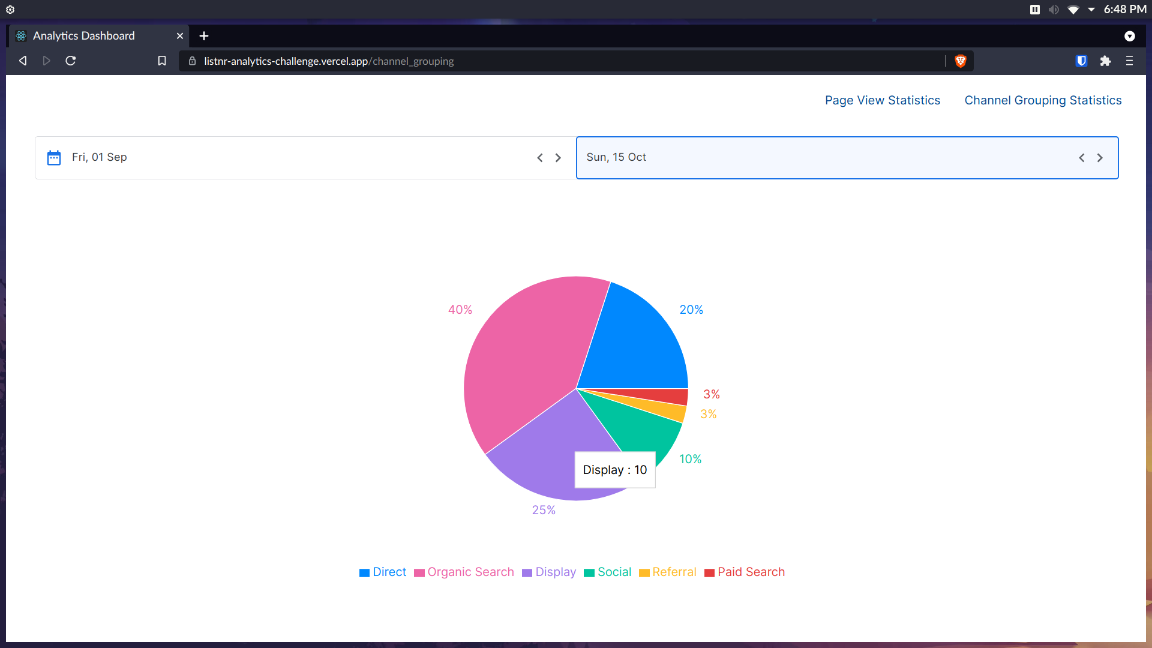This screenshot has width=1152, height=648.
Task: Click the AdBlock shield icon in the toolbar
Action: [x=1082, y=61]
